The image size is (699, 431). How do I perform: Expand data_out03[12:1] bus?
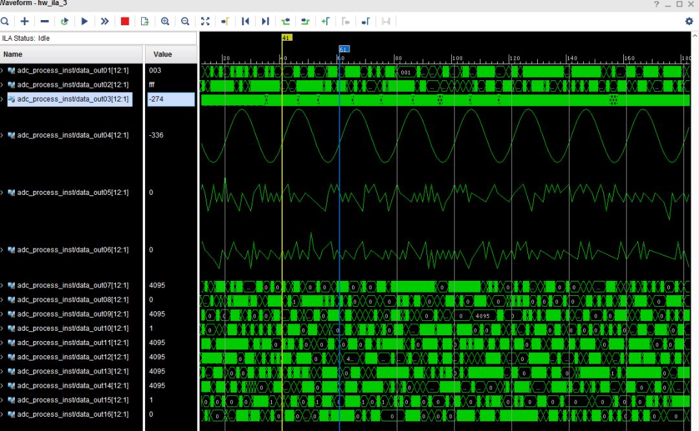pos(2,99)
